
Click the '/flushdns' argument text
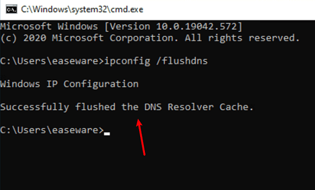pyautogui.click(x=182, y=61)
